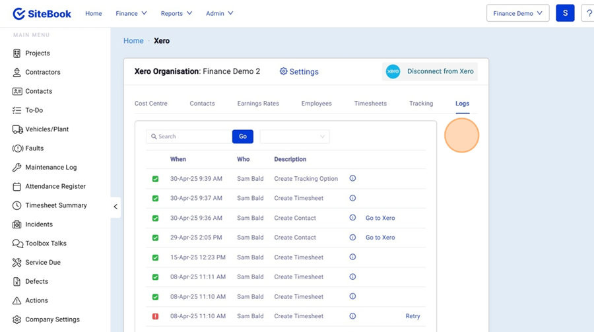Open Vehicles/Plant in the main menu
Screen dimensions: 594x332
point(46,129)
